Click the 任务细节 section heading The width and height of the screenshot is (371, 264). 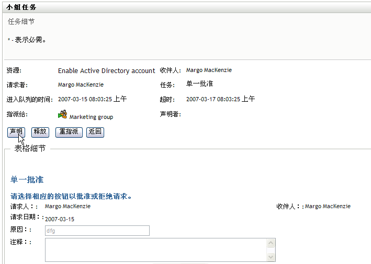coord(21,22)
